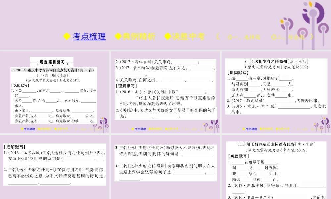331x199 pixels.
Task: Open the 考点梳理 link under the 规定篇目复习 slide
Action: coord(29,129)
